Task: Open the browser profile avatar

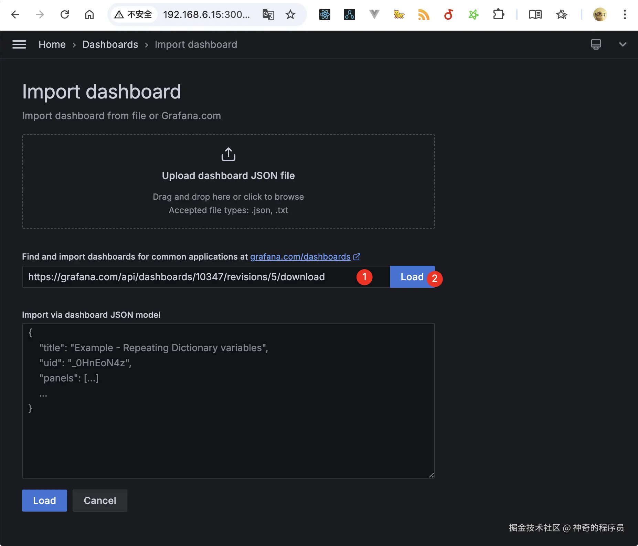Action: tap(600, 14)
